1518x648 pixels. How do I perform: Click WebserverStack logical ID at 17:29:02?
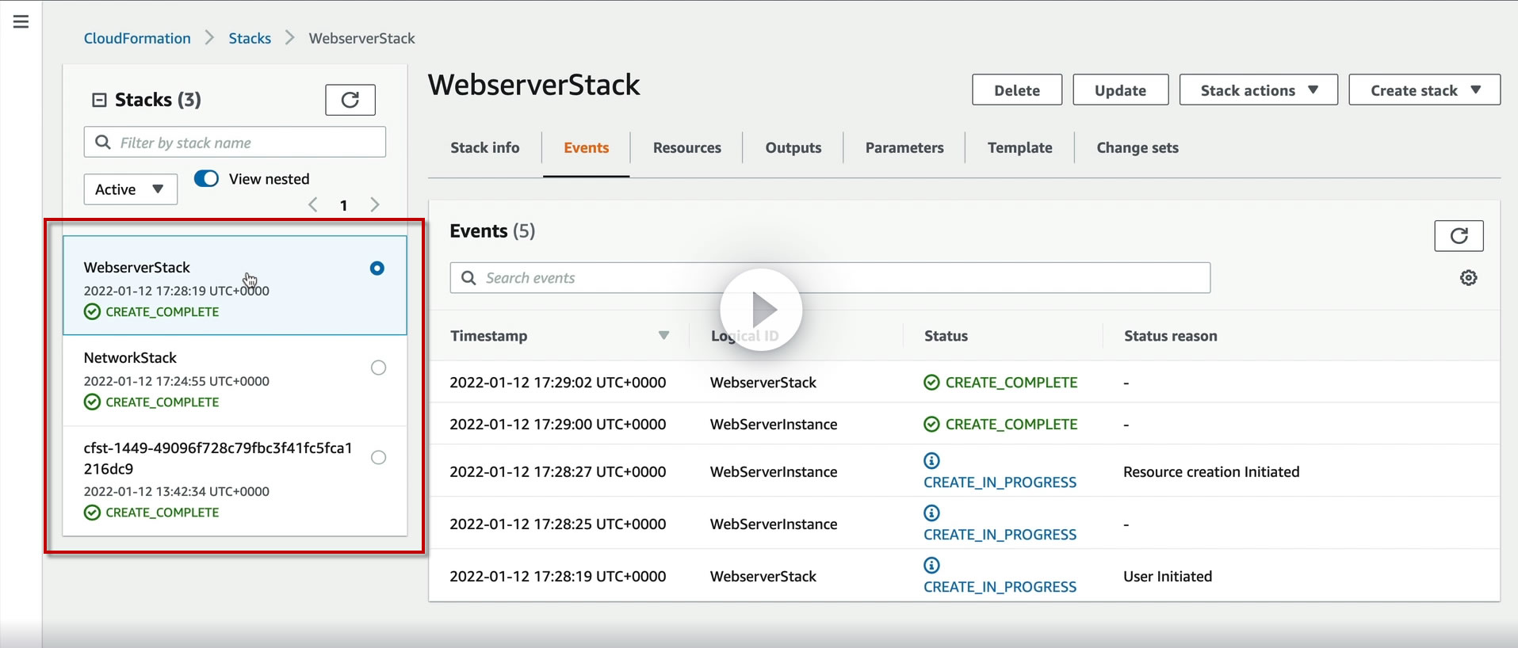pyautogui.click(x=763, y=383)
